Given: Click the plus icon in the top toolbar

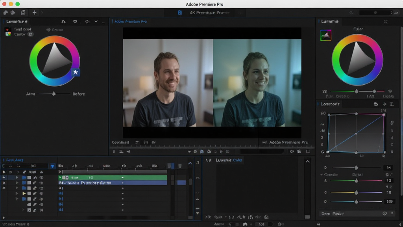Looking at the screenshot, I should coord(34,12).
